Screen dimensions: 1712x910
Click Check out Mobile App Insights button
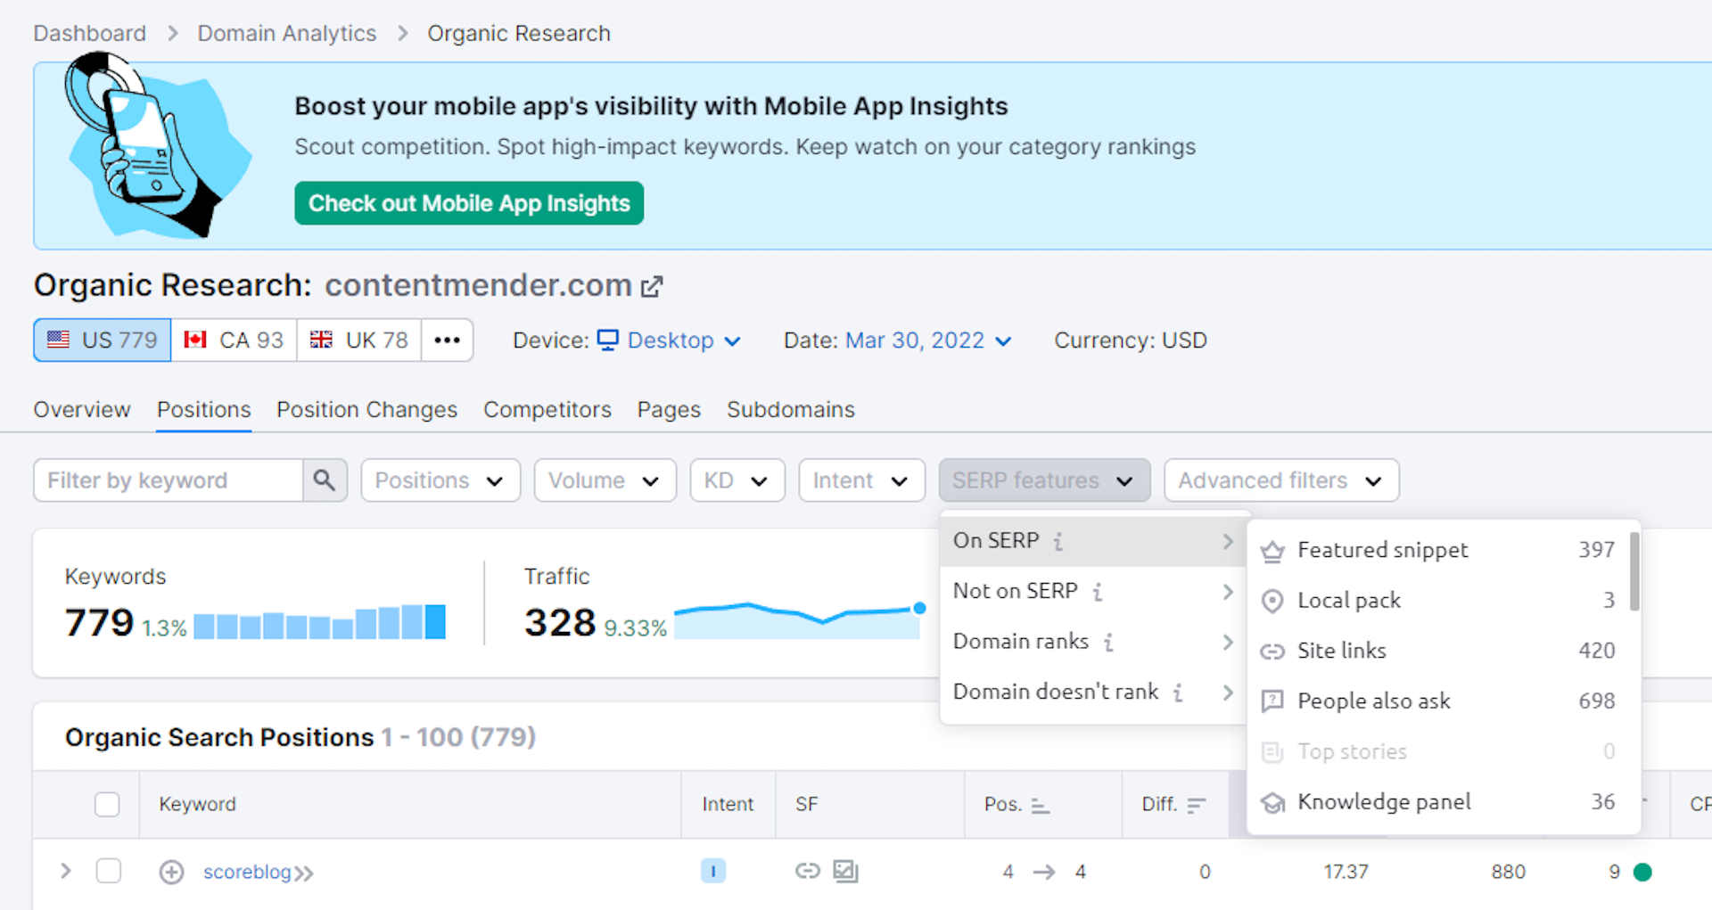468,203
